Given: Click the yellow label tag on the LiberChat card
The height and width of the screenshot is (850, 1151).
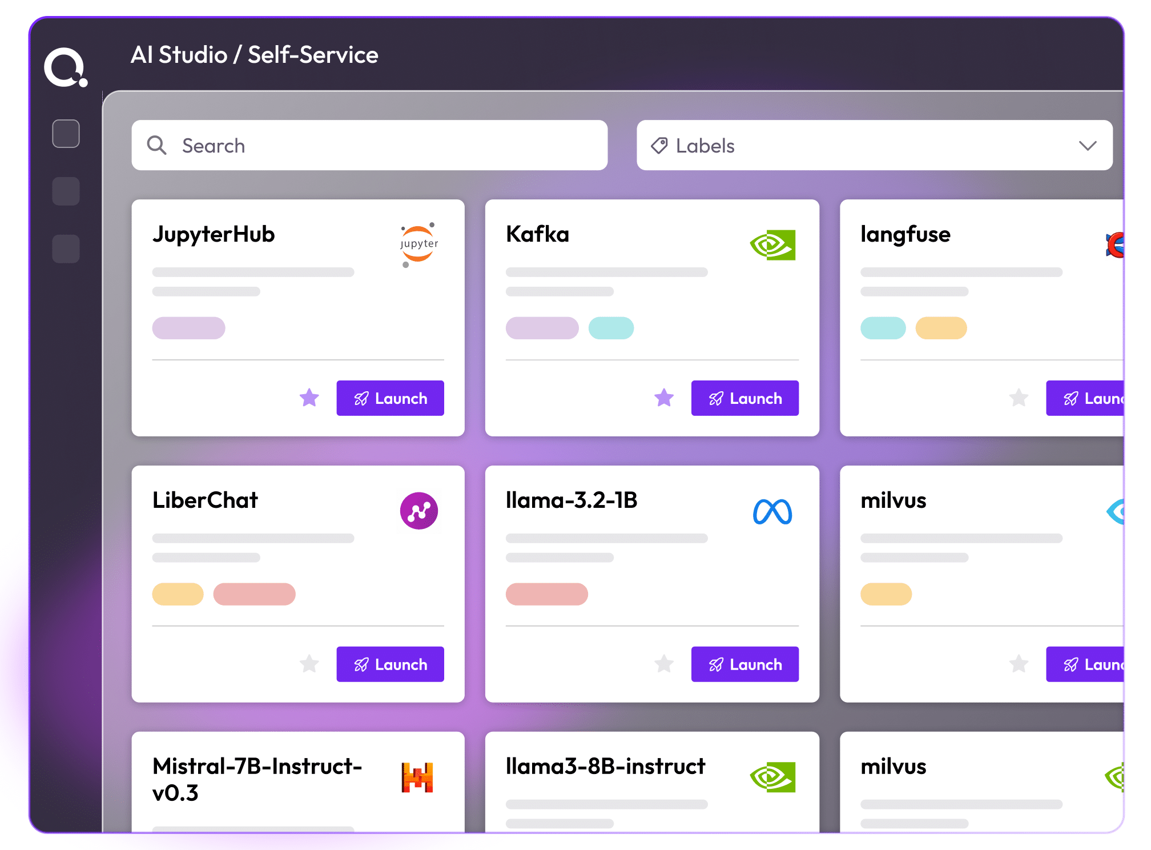Looking at the screenshot, I should tap(178, 594).
